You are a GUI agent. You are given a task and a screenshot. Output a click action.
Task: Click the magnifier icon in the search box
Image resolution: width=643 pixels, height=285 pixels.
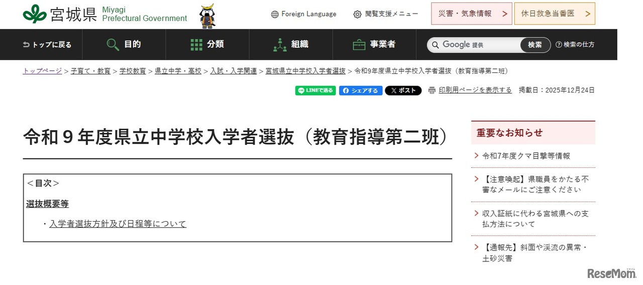coord(436,45)
